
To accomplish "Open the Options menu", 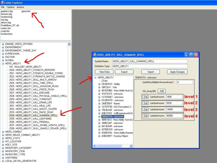I will 11,7.
